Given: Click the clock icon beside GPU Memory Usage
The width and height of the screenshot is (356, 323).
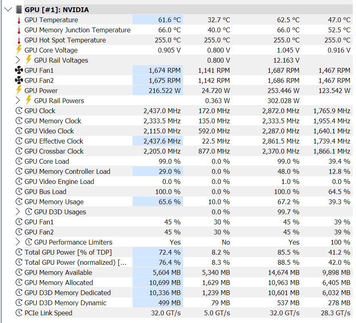Looking at the screenshot, I should click(x=19, y=202).
